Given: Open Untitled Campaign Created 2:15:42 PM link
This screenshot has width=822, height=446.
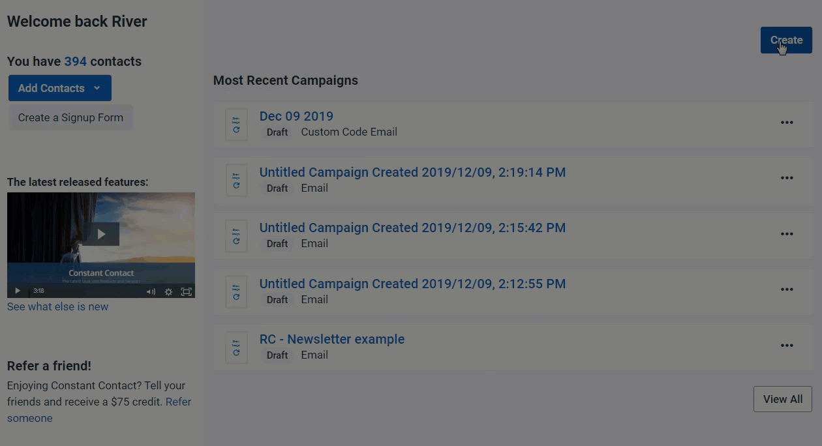Looking at the screenshot, I should (412, 228).
